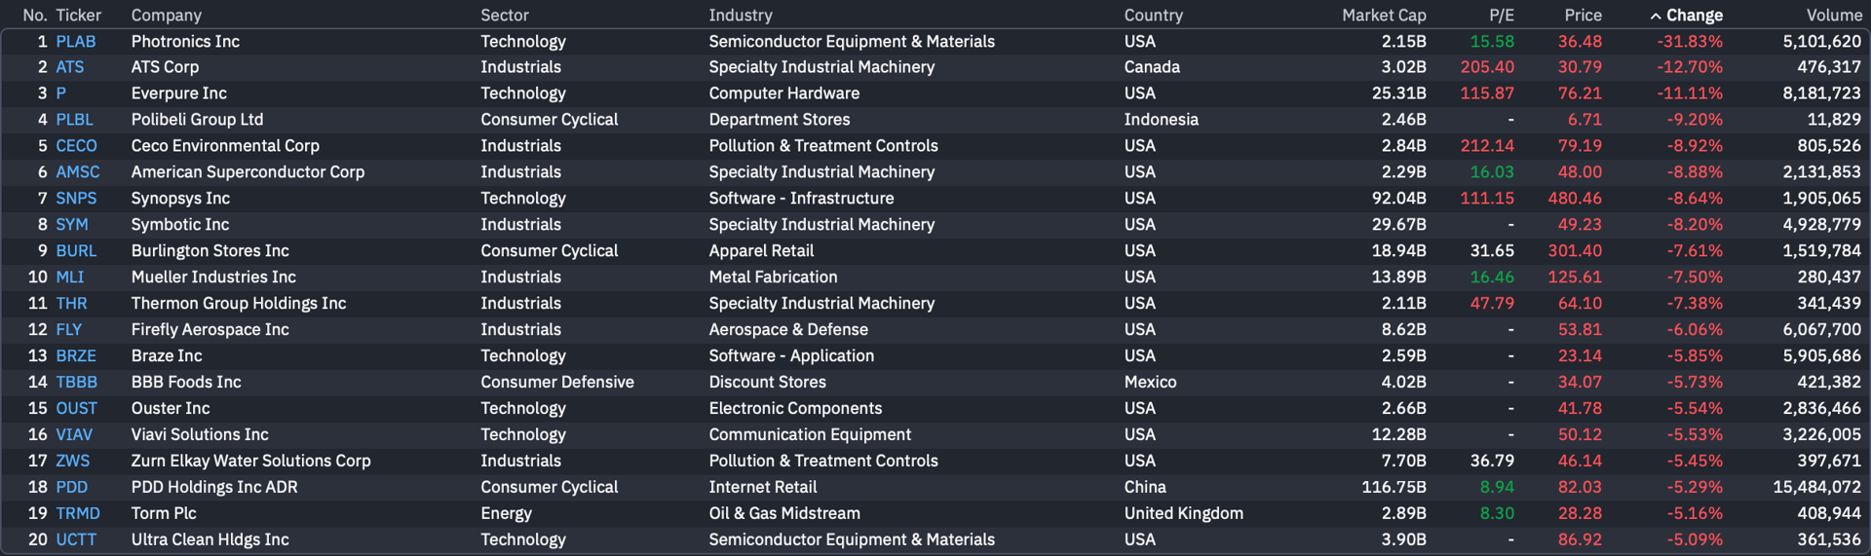Sort the table by Market Cap column

1384,16
